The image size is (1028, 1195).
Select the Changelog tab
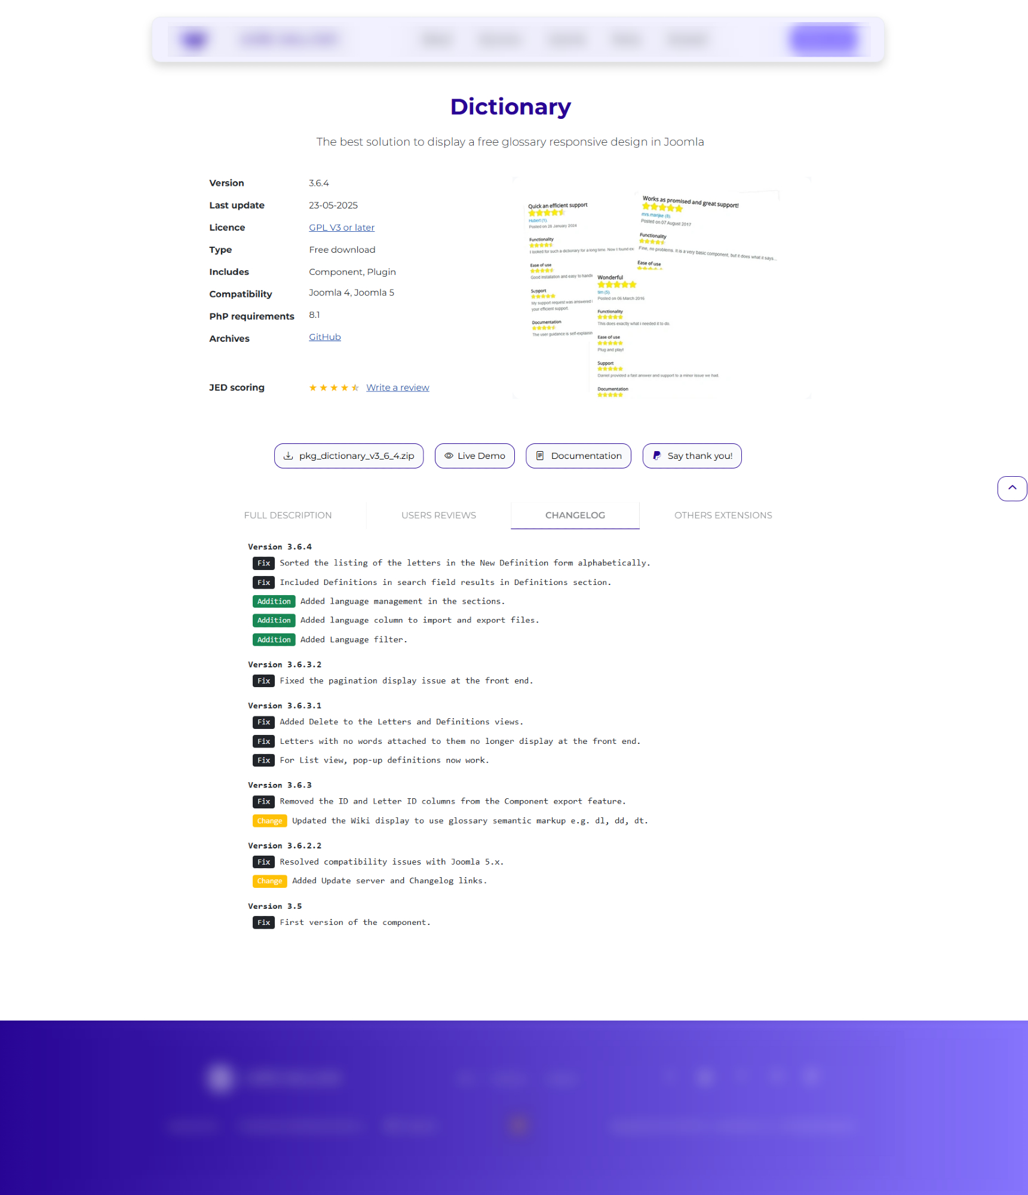click(575, 515)
